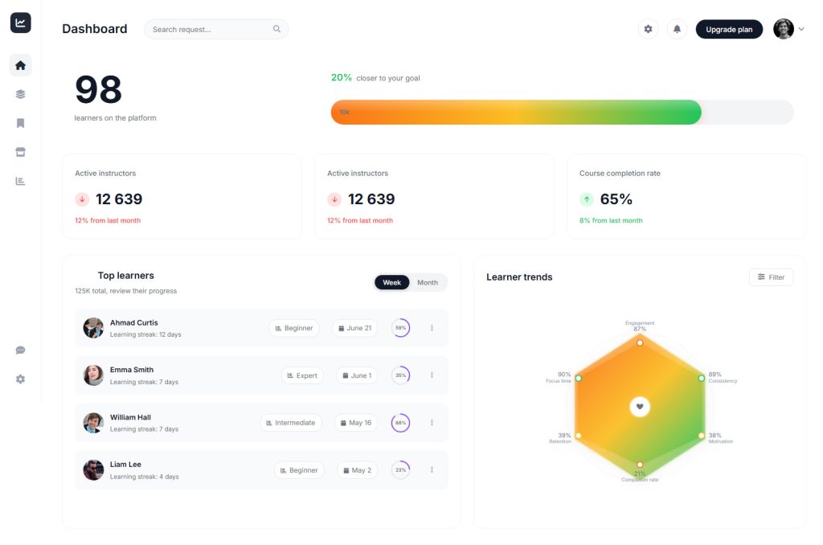Screen dimensions: 823x545
Task: Select the Week tab
Action: click(391, 282)
